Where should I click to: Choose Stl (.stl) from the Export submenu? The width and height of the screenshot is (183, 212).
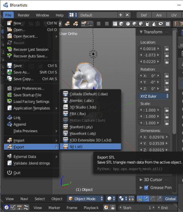click(x=90, y=146)
